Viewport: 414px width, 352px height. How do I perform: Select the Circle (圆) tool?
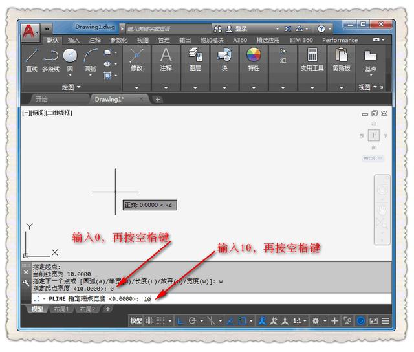(x=70, y=60)
